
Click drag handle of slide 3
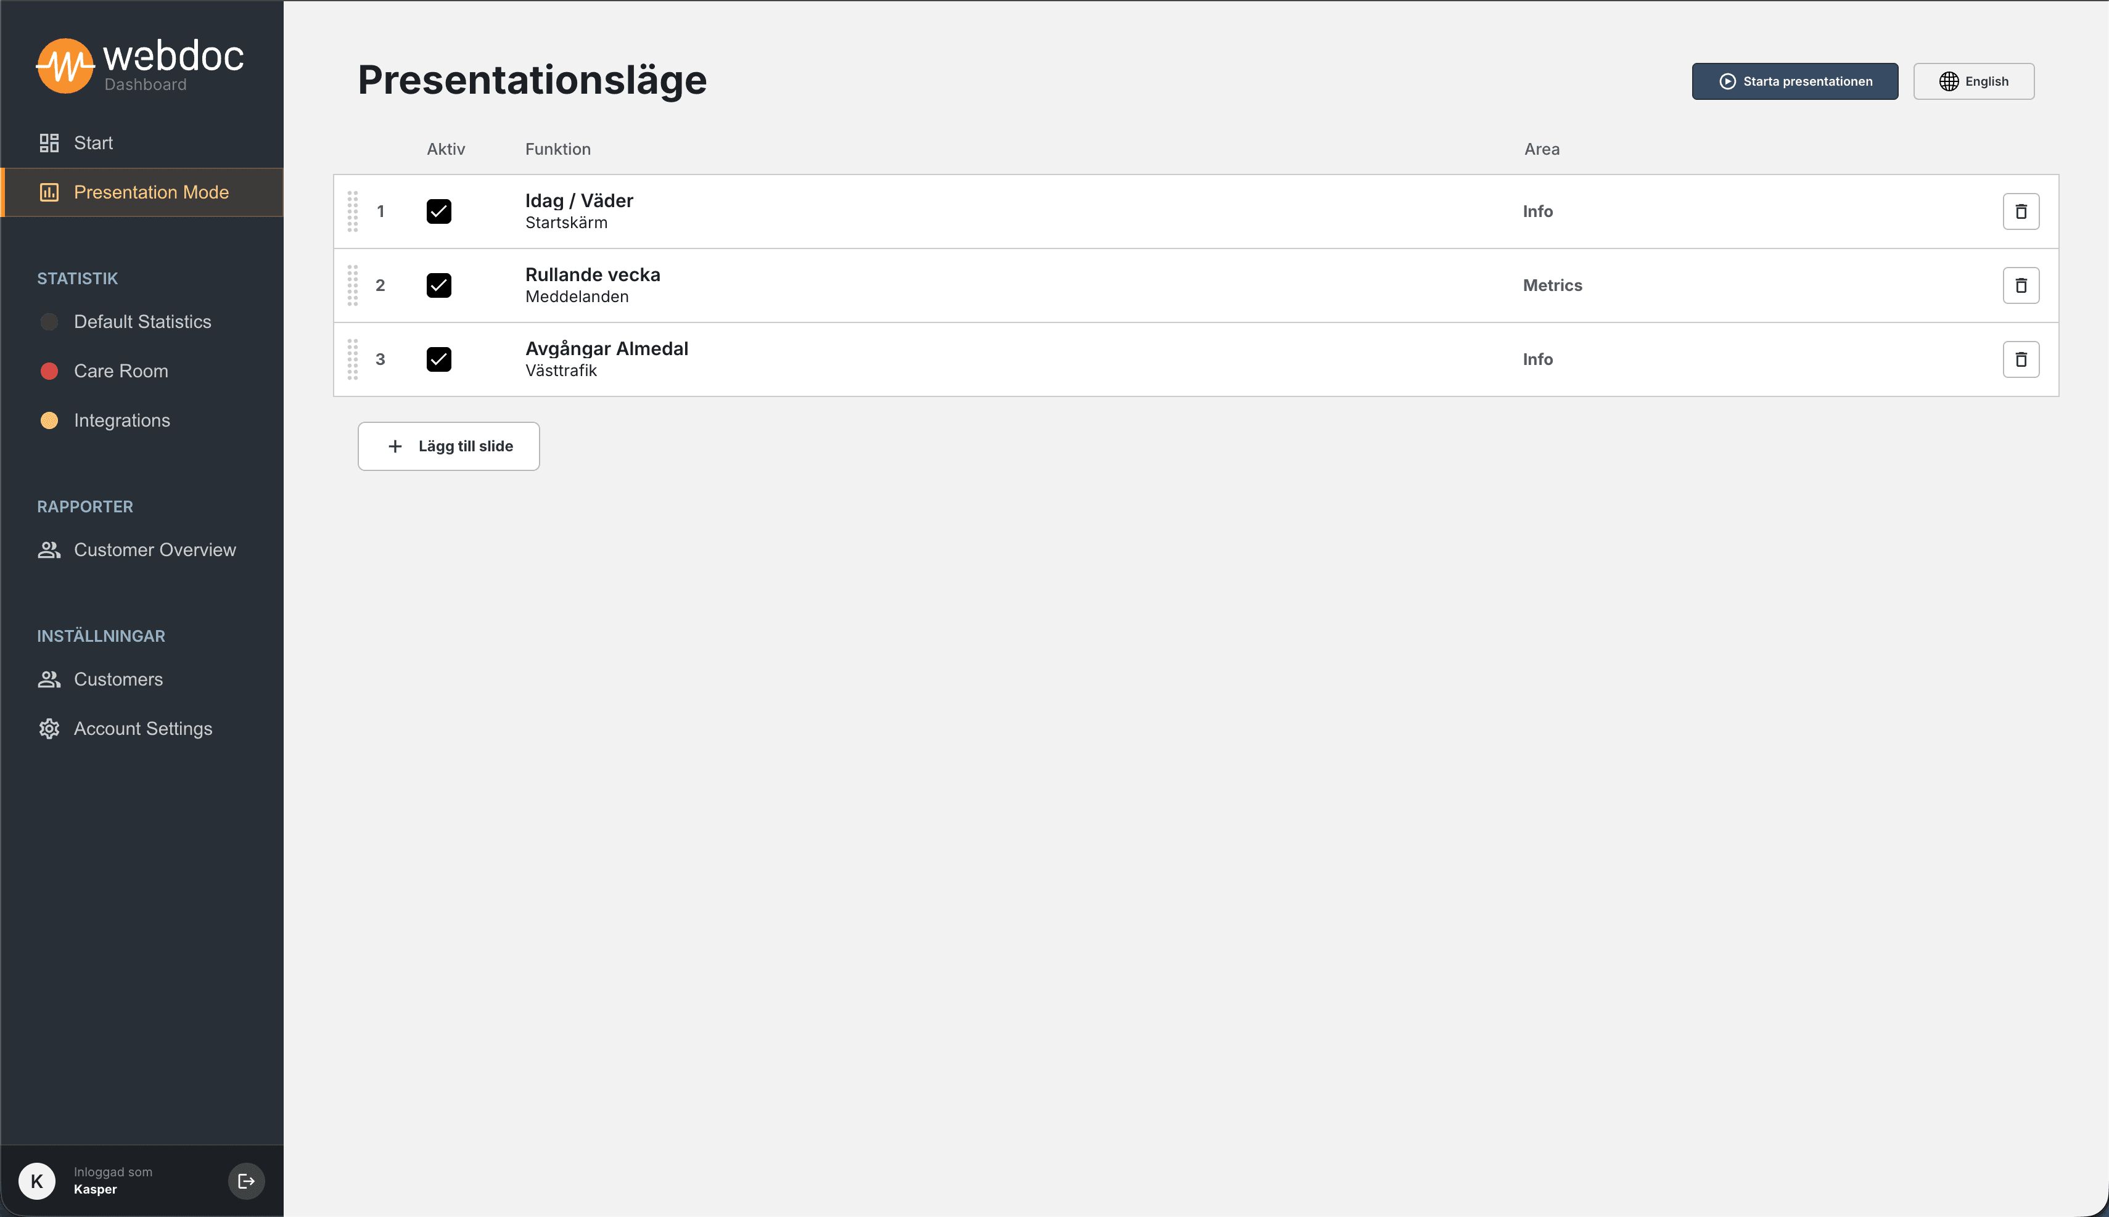click(353, 359)
